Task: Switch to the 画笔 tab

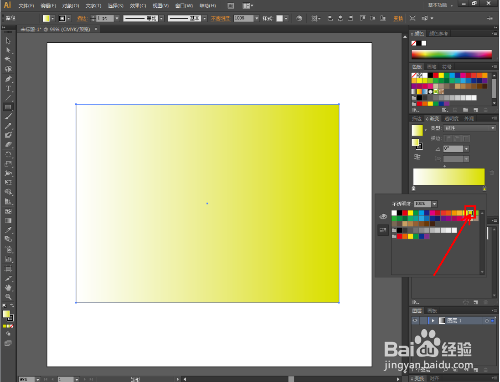Action: tap(432, 66)
